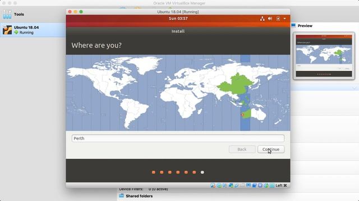The image size is (359, 201).
Task: Click recording status bar icon
Action: pos(254,185)
